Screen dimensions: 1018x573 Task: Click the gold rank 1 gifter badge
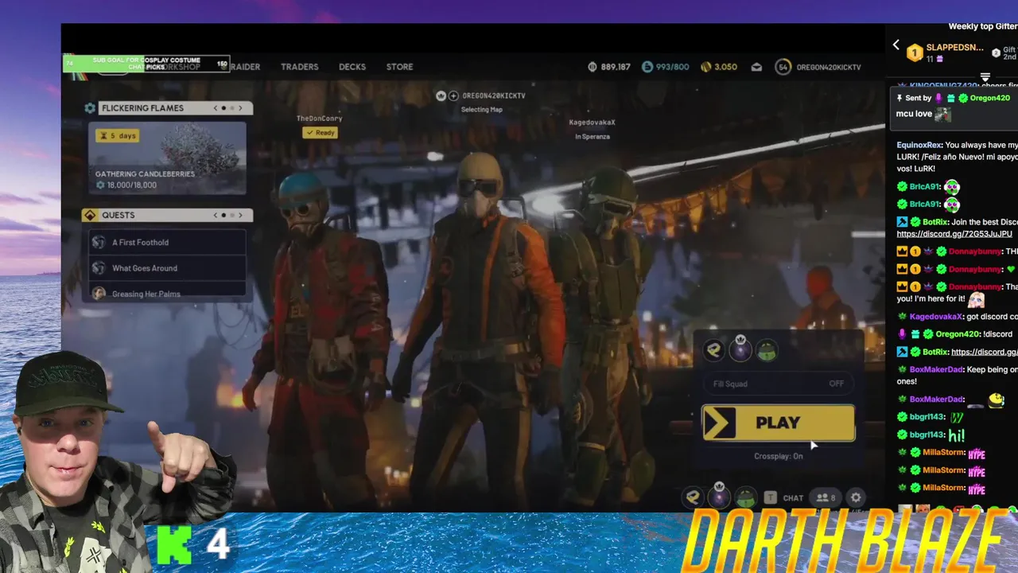click(x=915, y=53)
